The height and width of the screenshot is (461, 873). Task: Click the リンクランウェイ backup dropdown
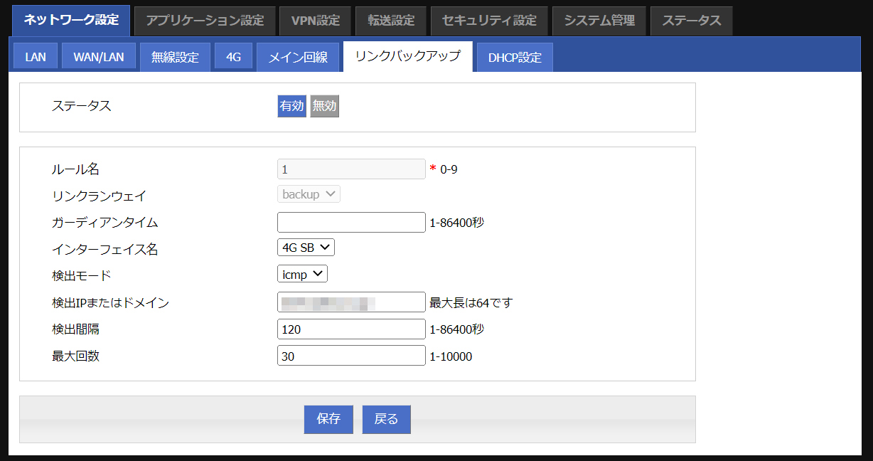(309, 194)
